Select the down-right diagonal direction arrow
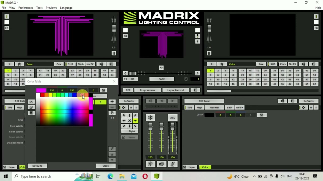This screenshot has width=323, height=181. coord(135,126)
